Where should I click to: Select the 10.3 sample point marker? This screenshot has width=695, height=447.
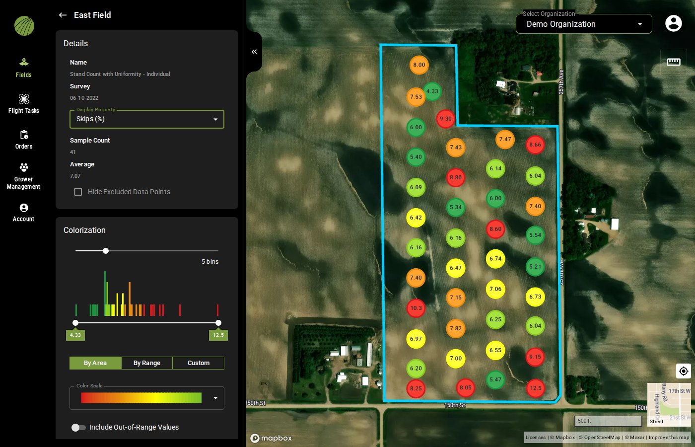click(x=416, y=308)
